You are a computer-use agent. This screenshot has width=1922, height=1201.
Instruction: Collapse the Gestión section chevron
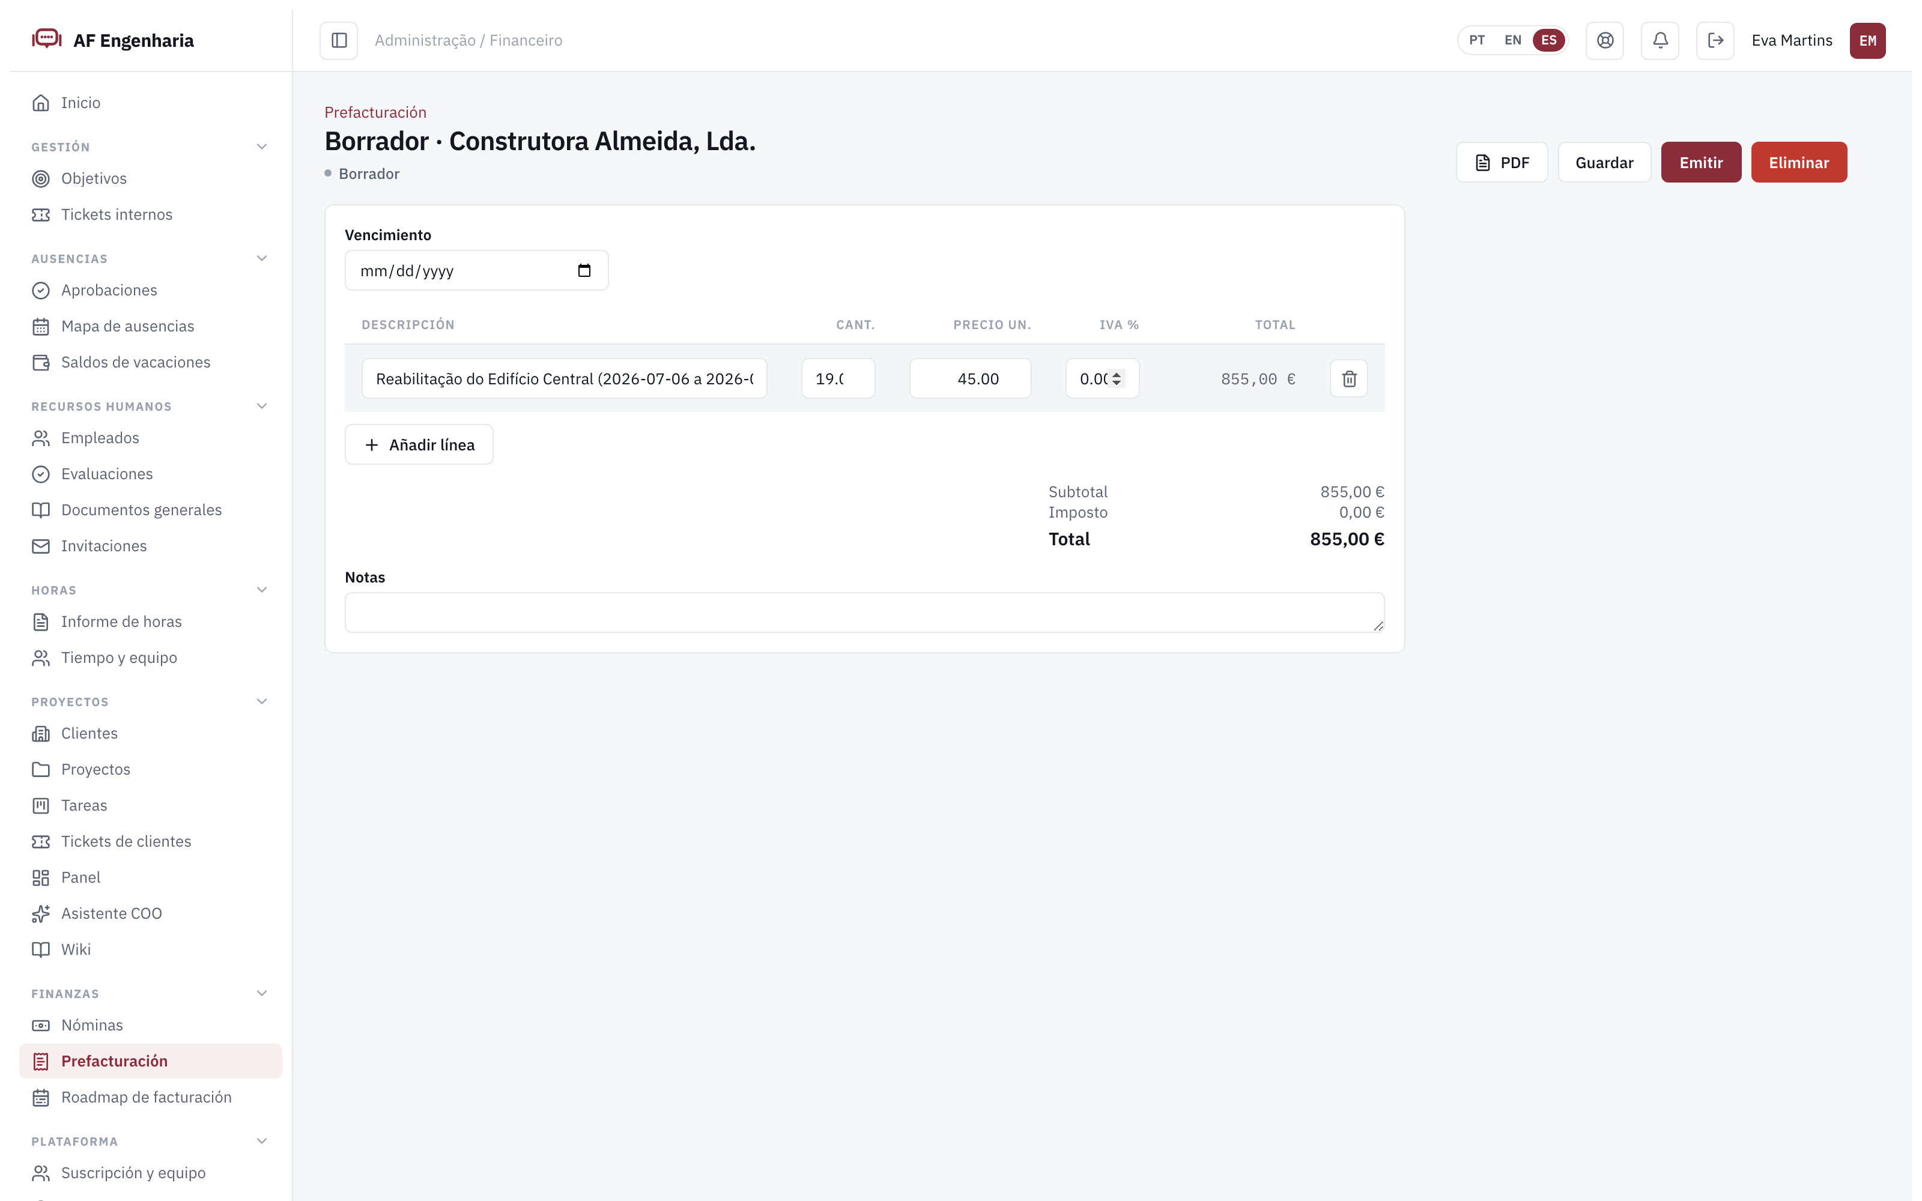point(262,147)
